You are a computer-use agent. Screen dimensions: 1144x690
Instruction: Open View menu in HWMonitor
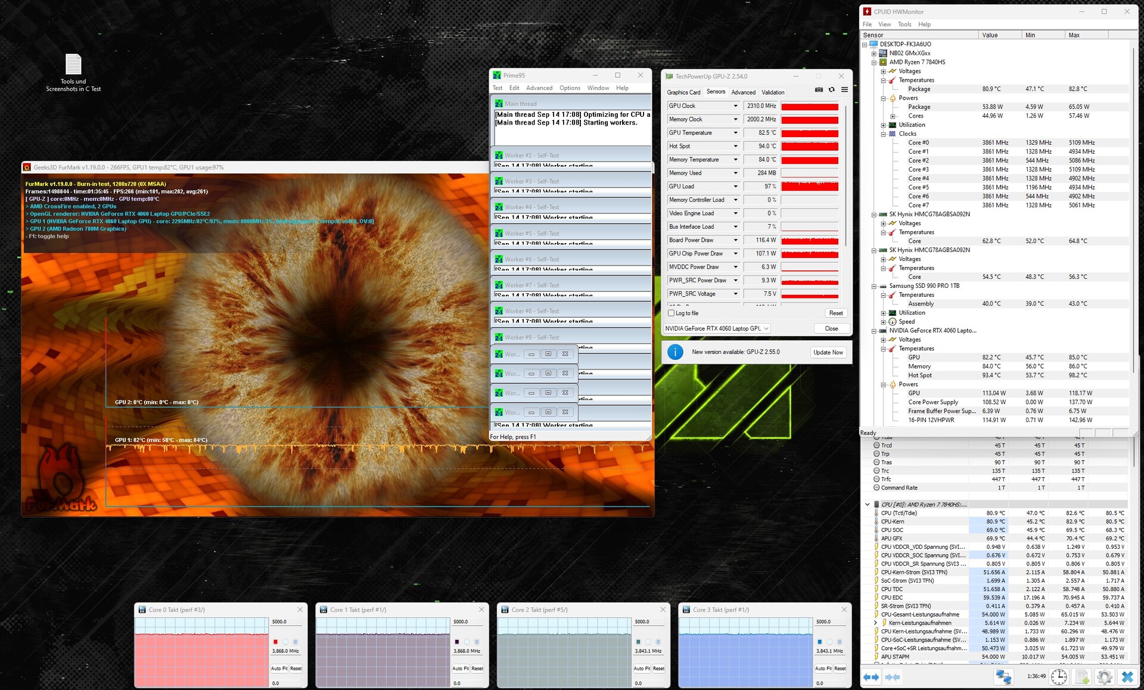click(x=885, y=24)
